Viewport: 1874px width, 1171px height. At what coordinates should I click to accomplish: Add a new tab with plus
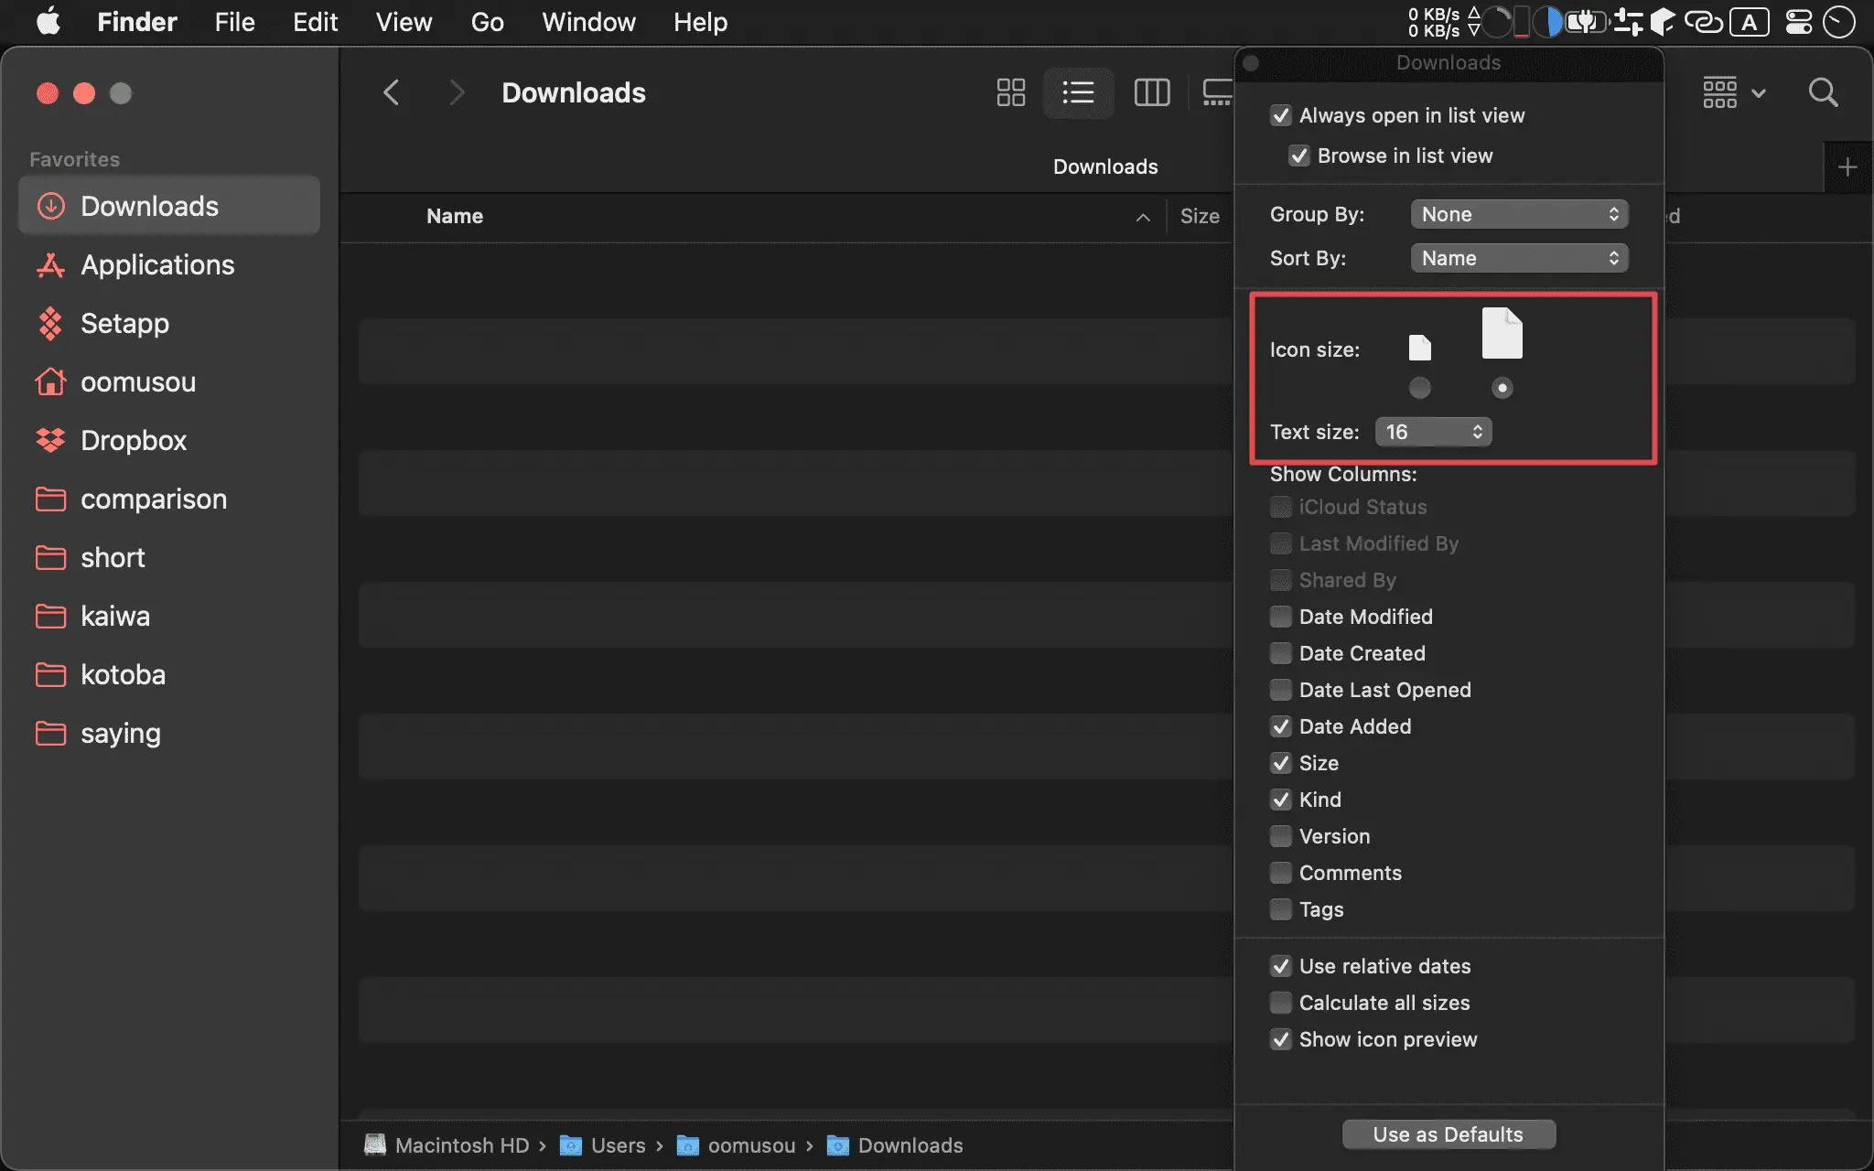click(x=1847, y=167)
